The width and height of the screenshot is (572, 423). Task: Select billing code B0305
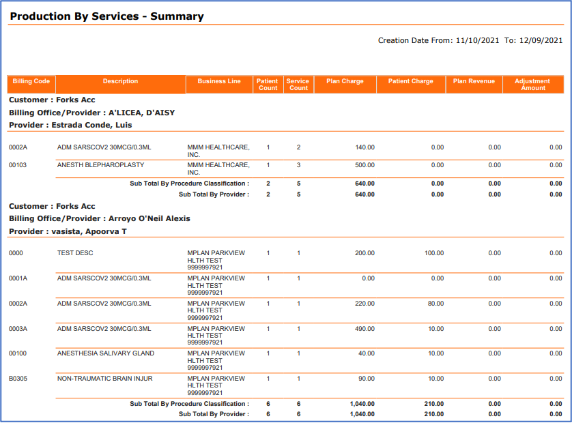click(18, 379)
